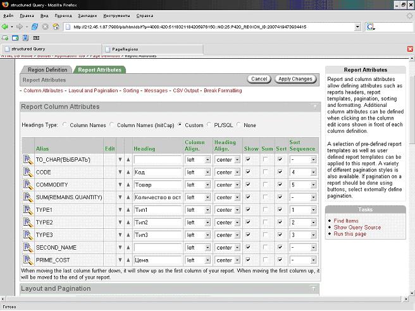
Task: Move the COMMODITY column down
Action: 120,185
